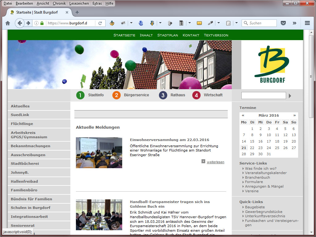The height and width of the screenshot is (237, 316).
Task: Open Branchenbuch service link
Action: tap(257, 177)
